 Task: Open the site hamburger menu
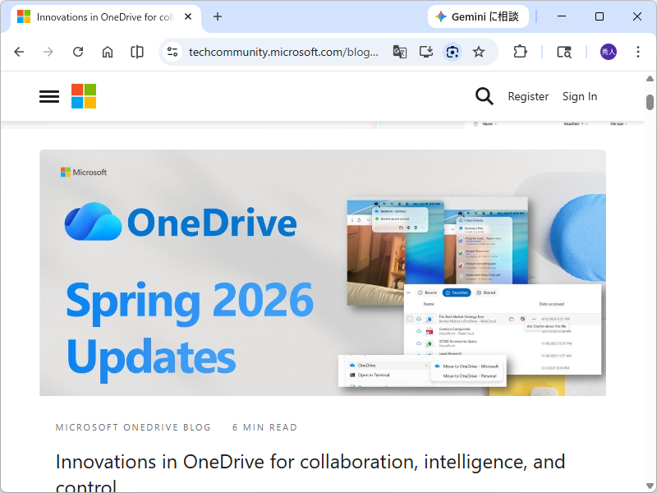coord(49,96)
